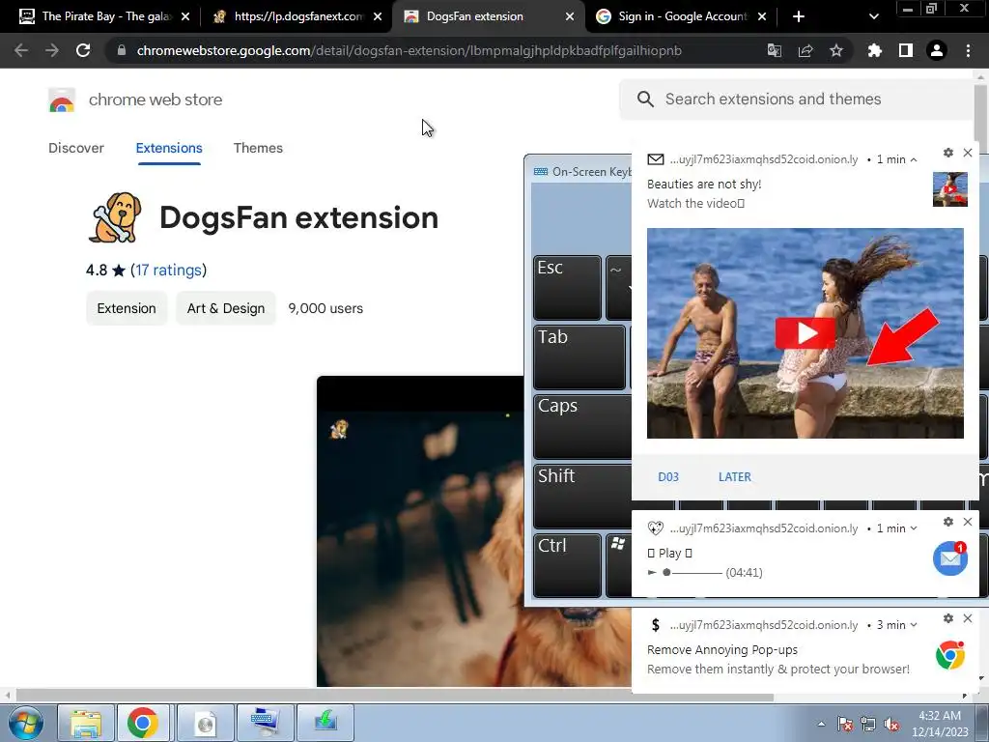Open a new browser tab
Image resolution: width=989 pixels, height=742 pixels.
pos(799,16)
